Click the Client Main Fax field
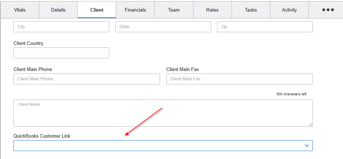Viewport: 343px width, 159px height. 240,79
